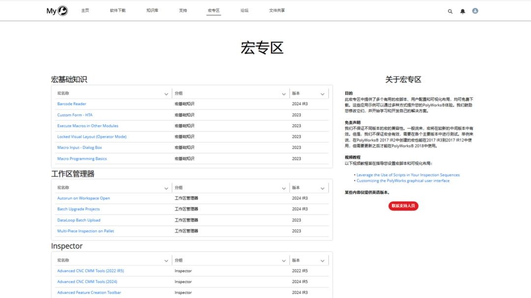Click the 2024 IR3 version of Barcode Reader
Image resolution: width=531 pixels, height=298 pixels.
tap(300, 104)
